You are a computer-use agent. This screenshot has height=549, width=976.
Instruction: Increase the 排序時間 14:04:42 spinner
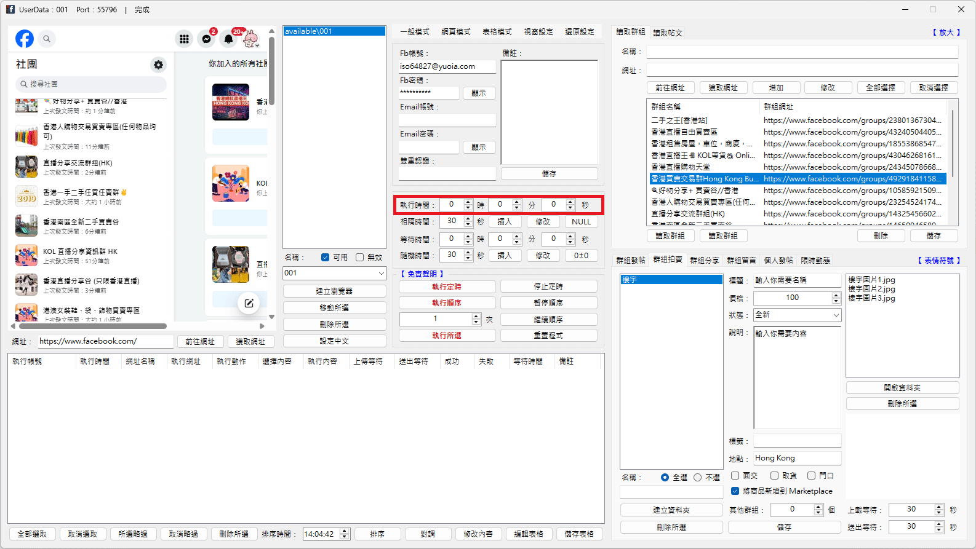point(345,531)
